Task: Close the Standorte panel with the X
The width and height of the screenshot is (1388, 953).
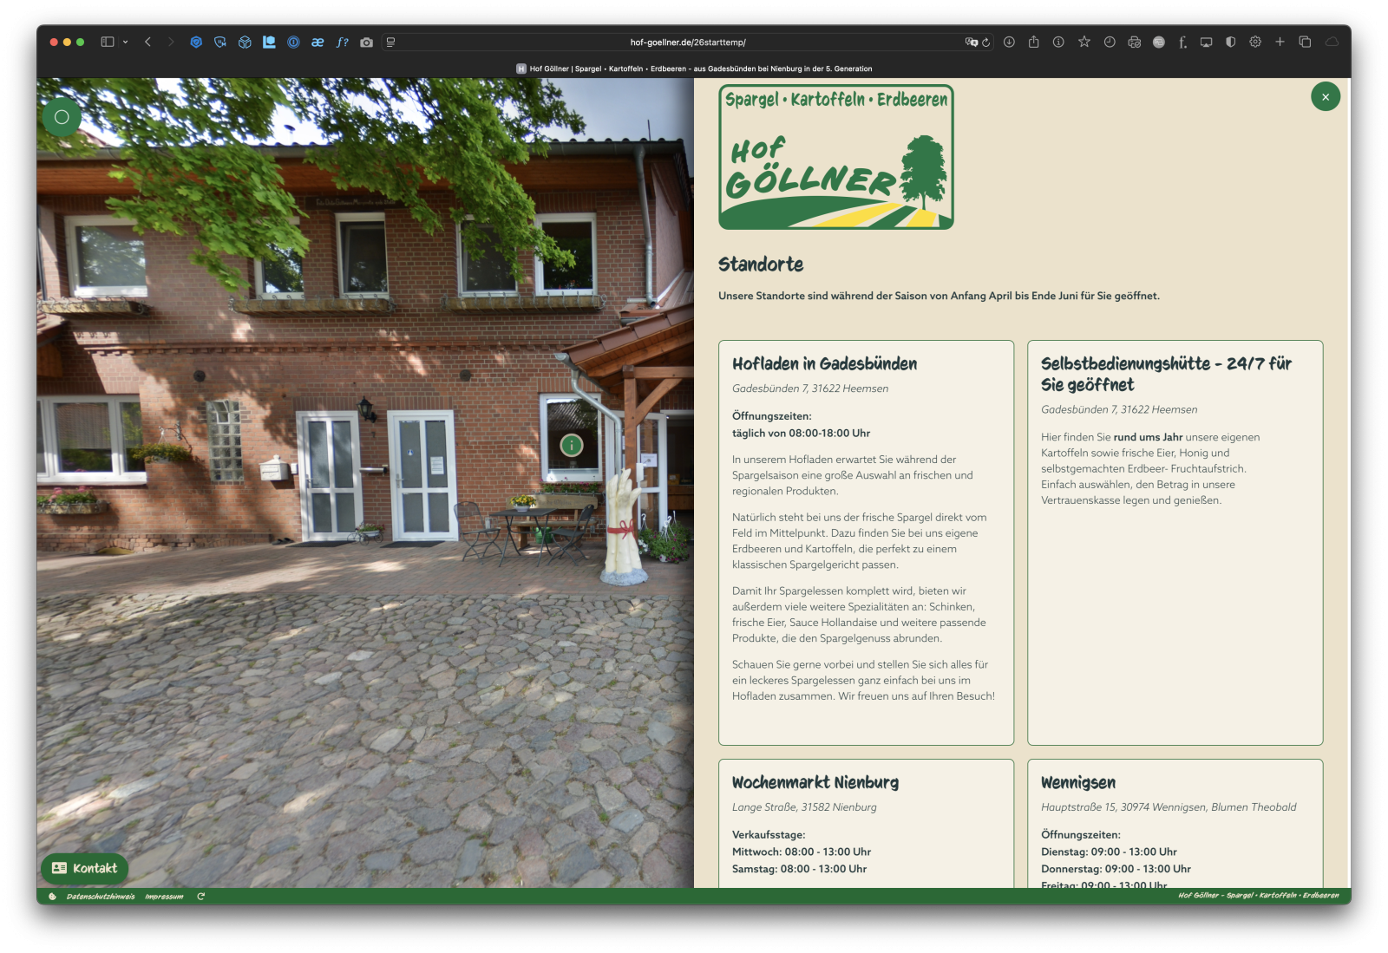Action: (1325, 97)
